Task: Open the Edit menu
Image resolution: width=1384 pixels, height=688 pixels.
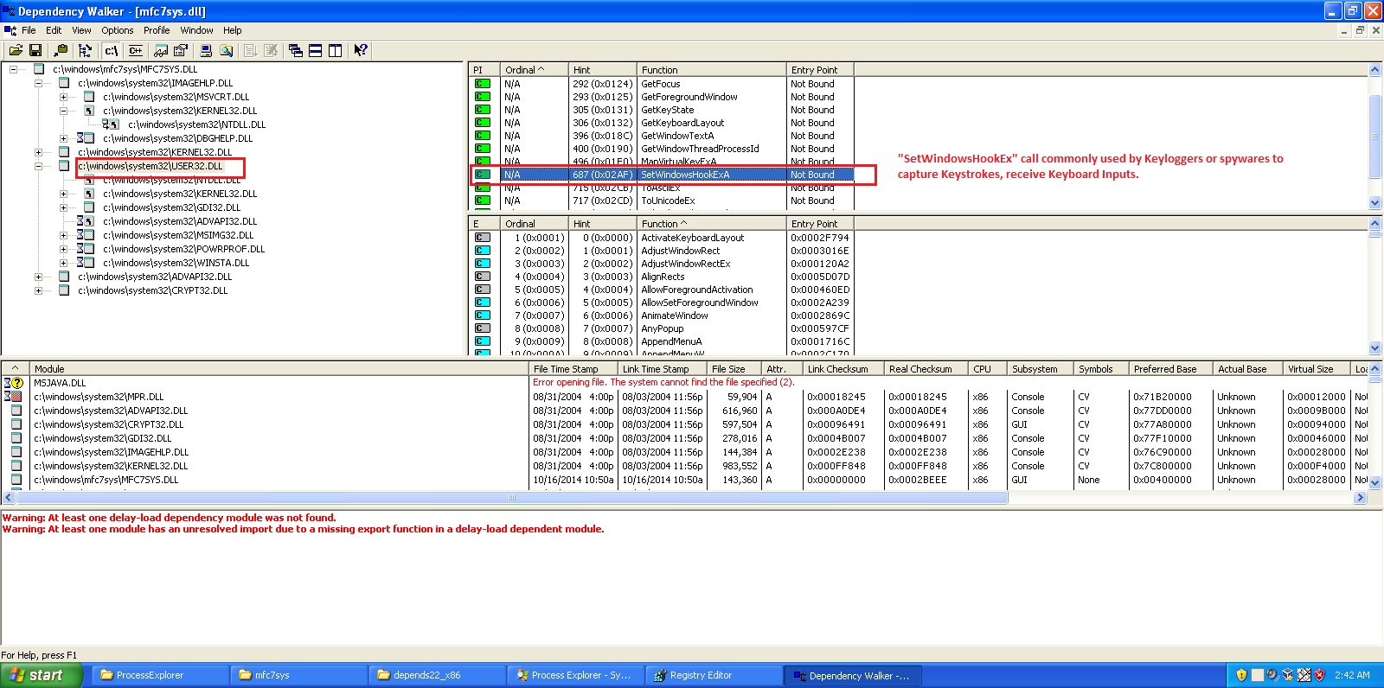Action: (54, 30)
